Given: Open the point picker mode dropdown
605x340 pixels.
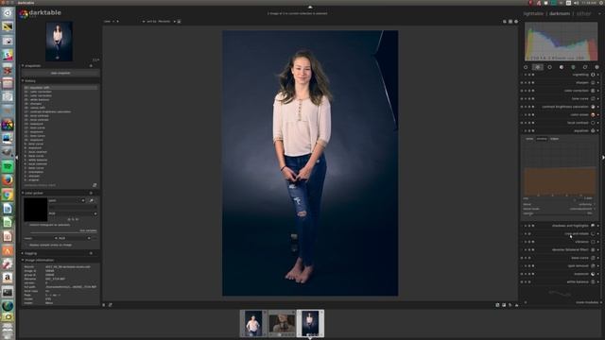Looking at the screenshot, I should click(x=67, y=200).
